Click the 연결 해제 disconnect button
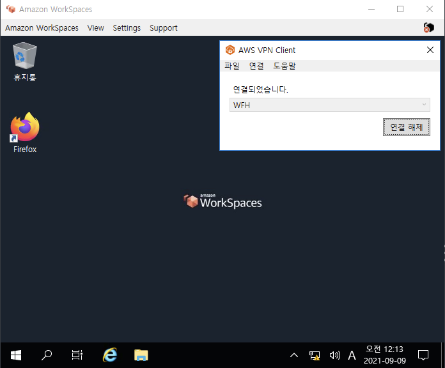 [x=407, y=127]
